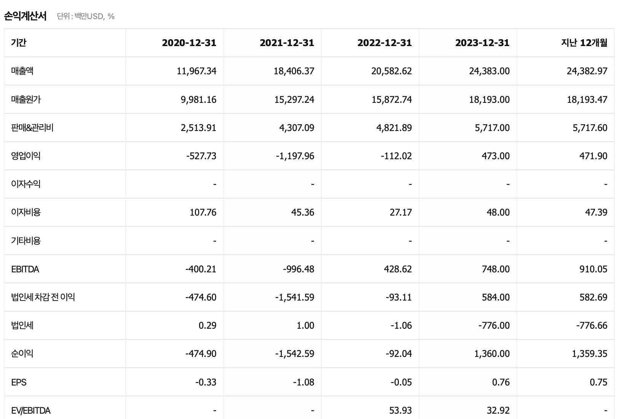Click operating income value 473.00
619x419 pixels.
(x=496, y=156)
